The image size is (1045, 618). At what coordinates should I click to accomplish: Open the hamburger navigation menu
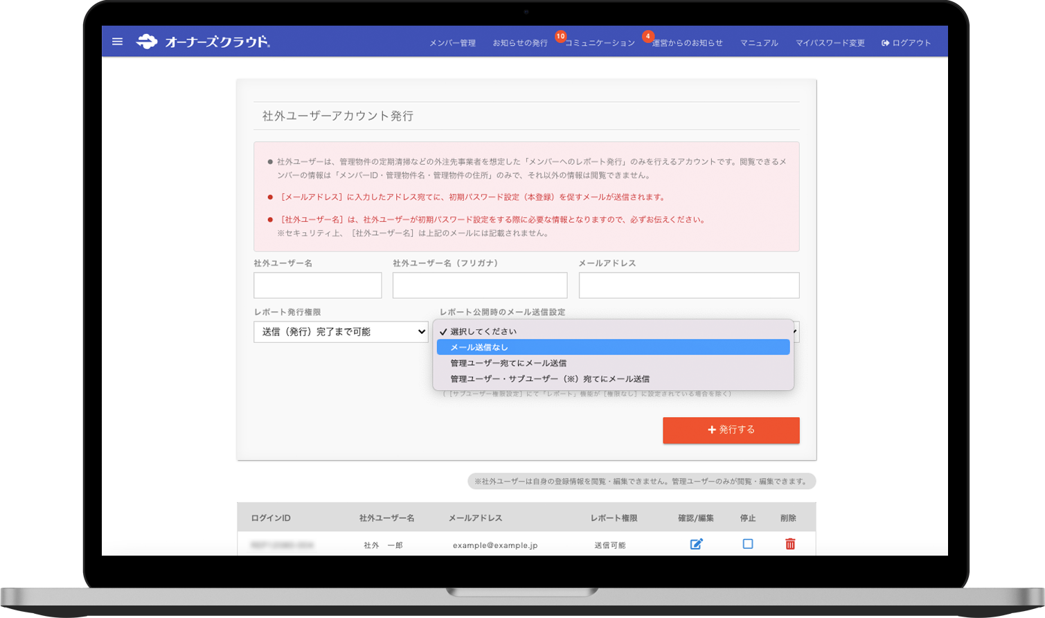[117, 42]
